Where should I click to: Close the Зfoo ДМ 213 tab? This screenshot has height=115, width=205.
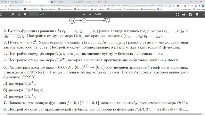coord(75,2)
